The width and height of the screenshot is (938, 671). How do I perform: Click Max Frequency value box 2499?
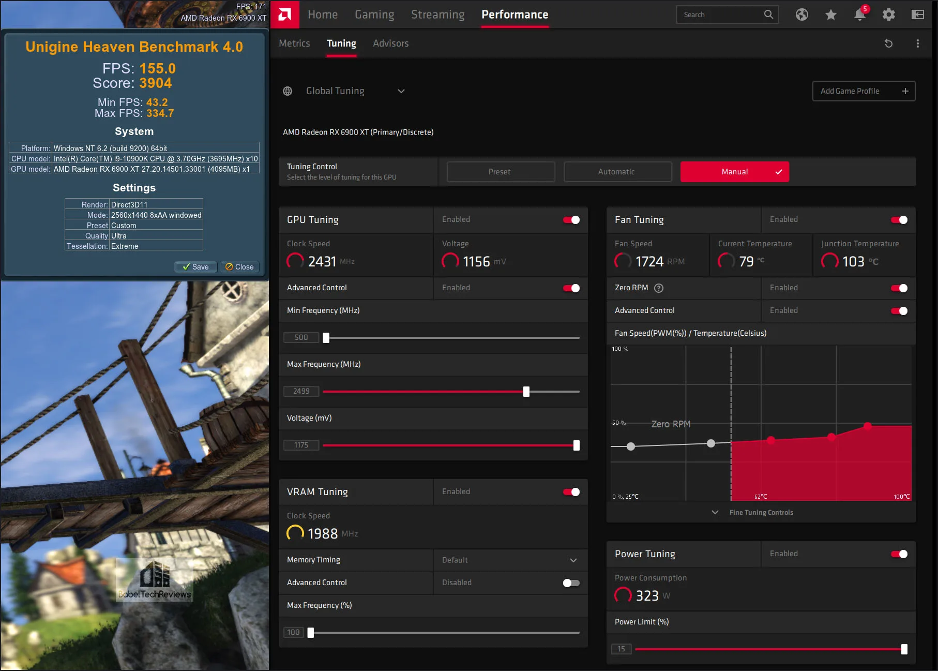(301, 392)
